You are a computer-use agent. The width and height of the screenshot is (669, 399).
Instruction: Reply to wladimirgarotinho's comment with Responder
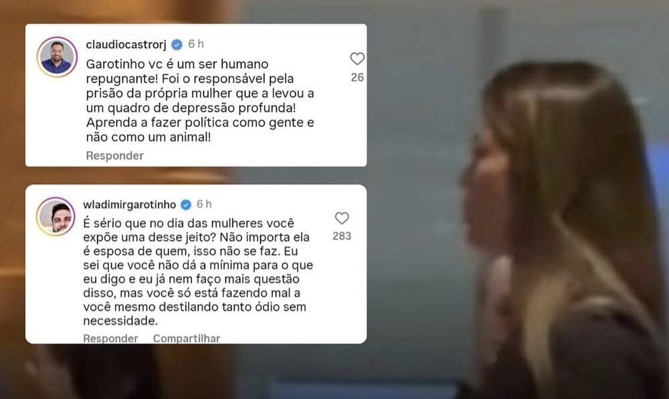click(x=110, y=338)
